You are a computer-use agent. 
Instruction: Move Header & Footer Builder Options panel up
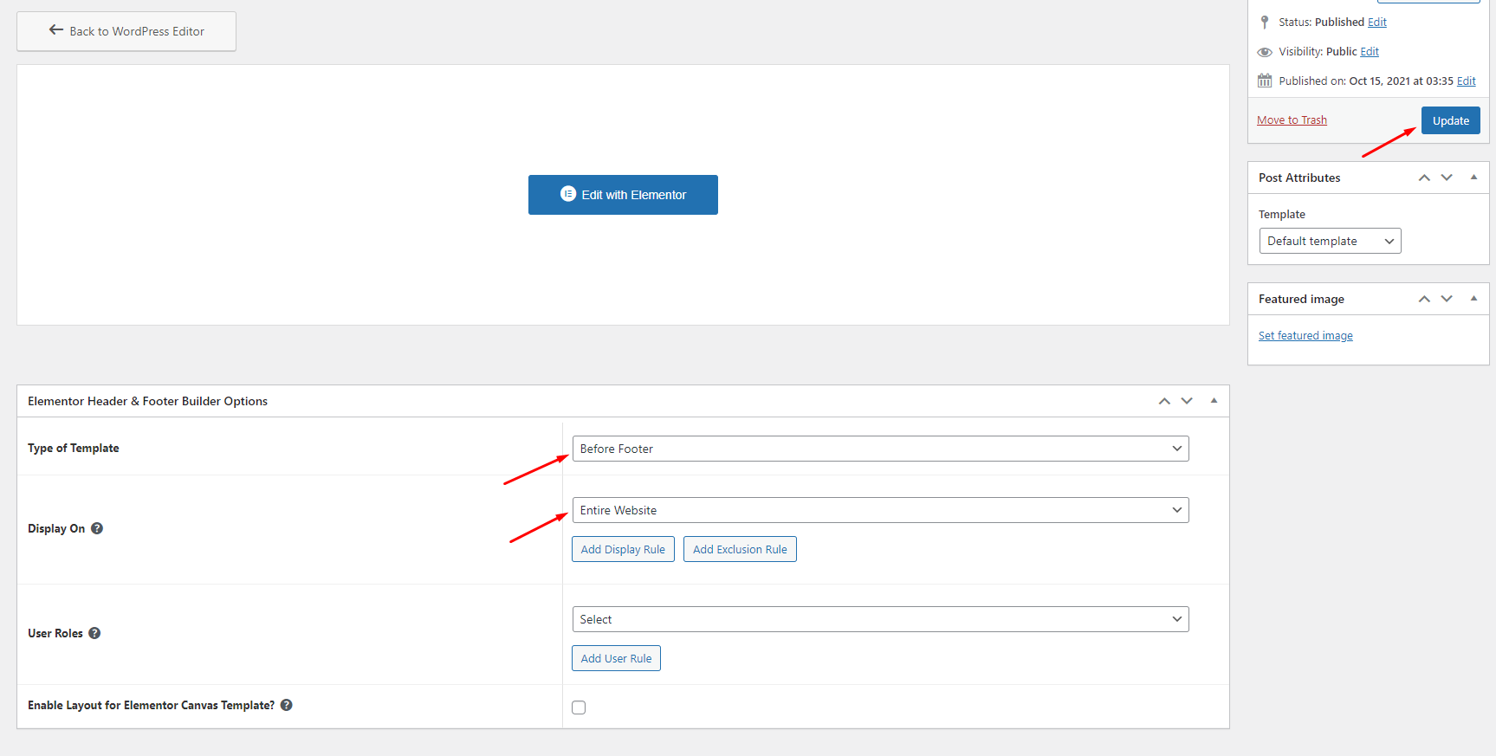tap(1164, 401)
